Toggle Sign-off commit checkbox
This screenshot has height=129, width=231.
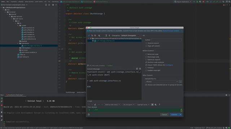(146, 46)
